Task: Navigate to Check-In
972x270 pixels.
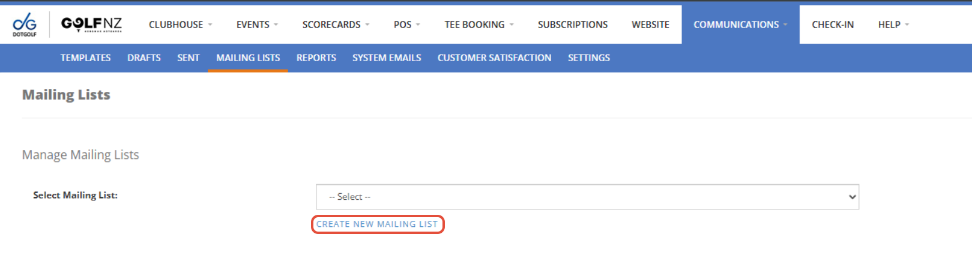Action: pos(832,25)
